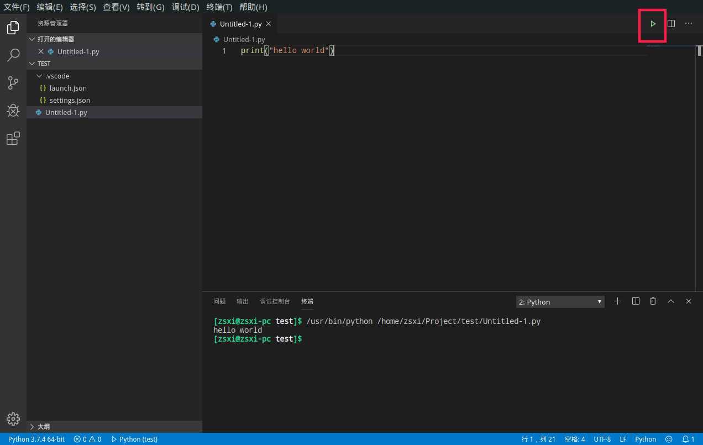Screen dimensions: 703x445
Task: Click Python (test) debug status item
Action: [x=134, y=439]
